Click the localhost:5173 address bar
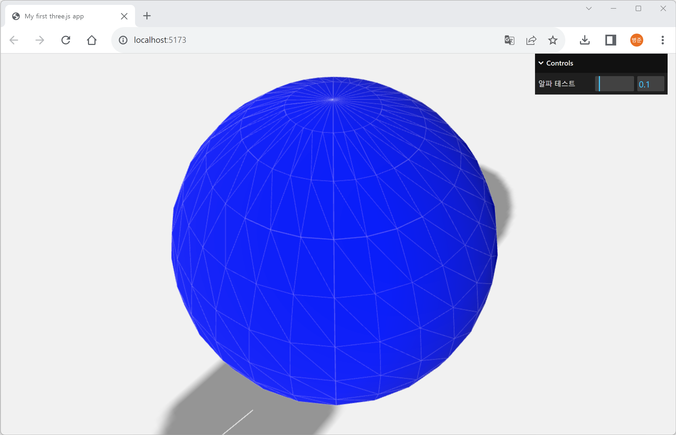Viewport: 676px width, 435px height. click(282, 40)
